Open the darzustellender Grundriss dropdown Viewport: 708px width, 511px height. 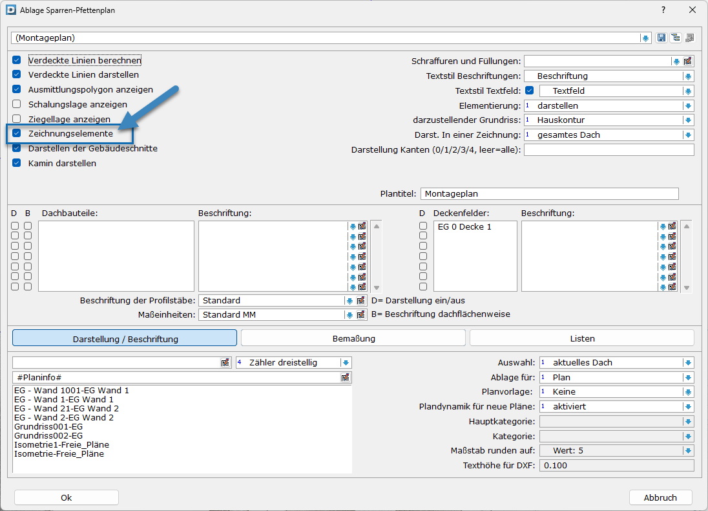click(x=688, y=120)
